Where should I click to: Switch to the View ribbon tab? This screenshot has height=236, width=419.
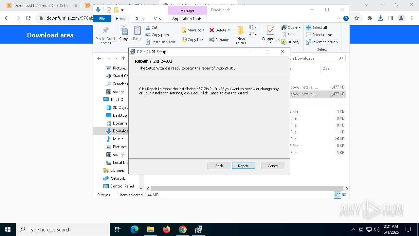158,19
